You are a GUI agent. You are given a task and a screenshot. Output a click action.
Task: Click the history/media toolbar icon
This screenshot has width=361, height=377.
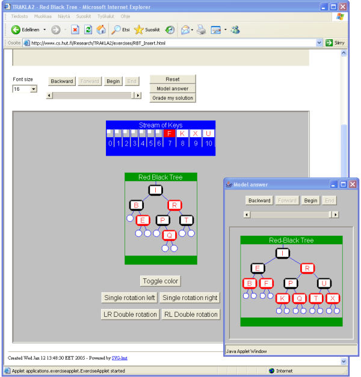170,30
